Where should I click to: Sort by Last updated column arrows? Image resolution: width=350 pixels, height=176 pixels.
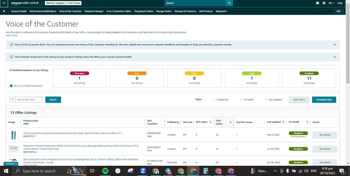tap(283, 122)
